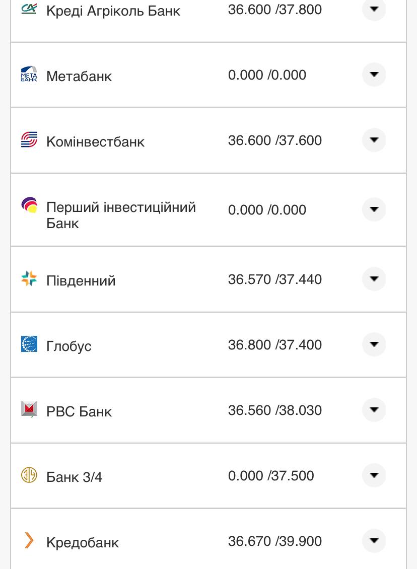417x569 pixels.
Task: Click the Кредобанк bank name
Action: [82, 542]
